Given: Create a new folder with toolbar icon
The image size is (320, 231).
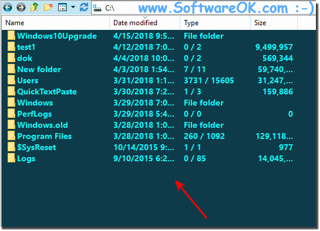Looking at the screenshot, I should (x=48, y=8).
